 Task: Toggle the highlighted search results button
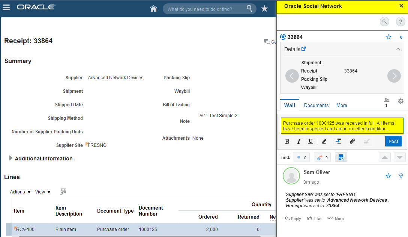(x=341, y=157)
